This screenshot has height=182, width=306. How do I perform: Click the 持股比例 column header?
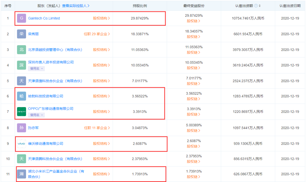coord(140,6)
